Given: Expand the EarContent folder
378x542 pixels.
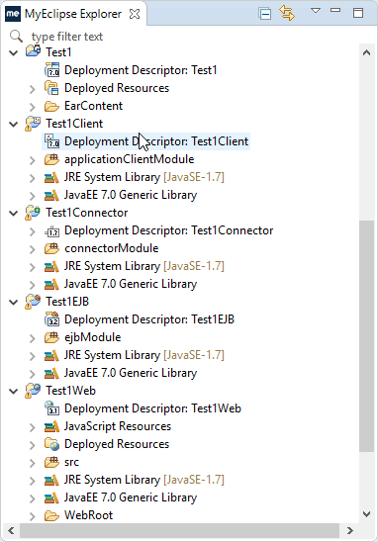Looking at the screenshot, I should [x=33, y=106].
